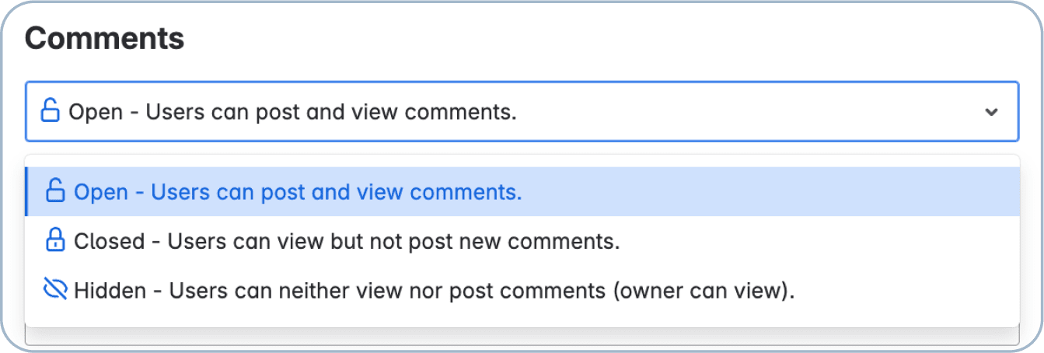
Task: Click the blue selection bar left of the Open option
Action: [26, 191]
